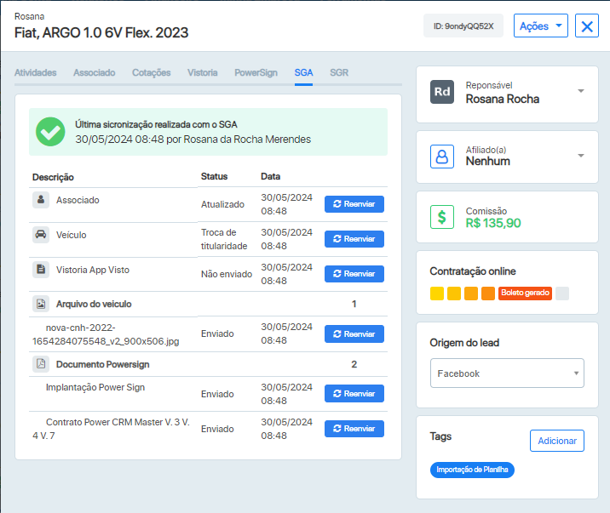Select the SGA tab
The width and height of the screenshot is (610, 513).
pyautogui.click(x=303, y=72)
